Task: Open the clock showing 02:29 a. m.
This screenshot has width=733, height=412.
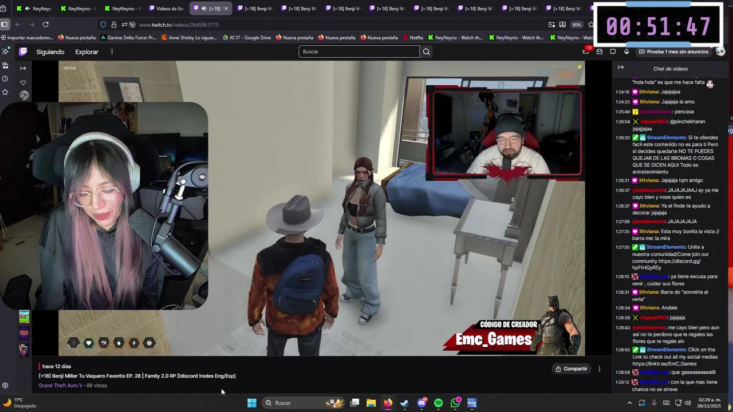Action: [x=710, y=403]
